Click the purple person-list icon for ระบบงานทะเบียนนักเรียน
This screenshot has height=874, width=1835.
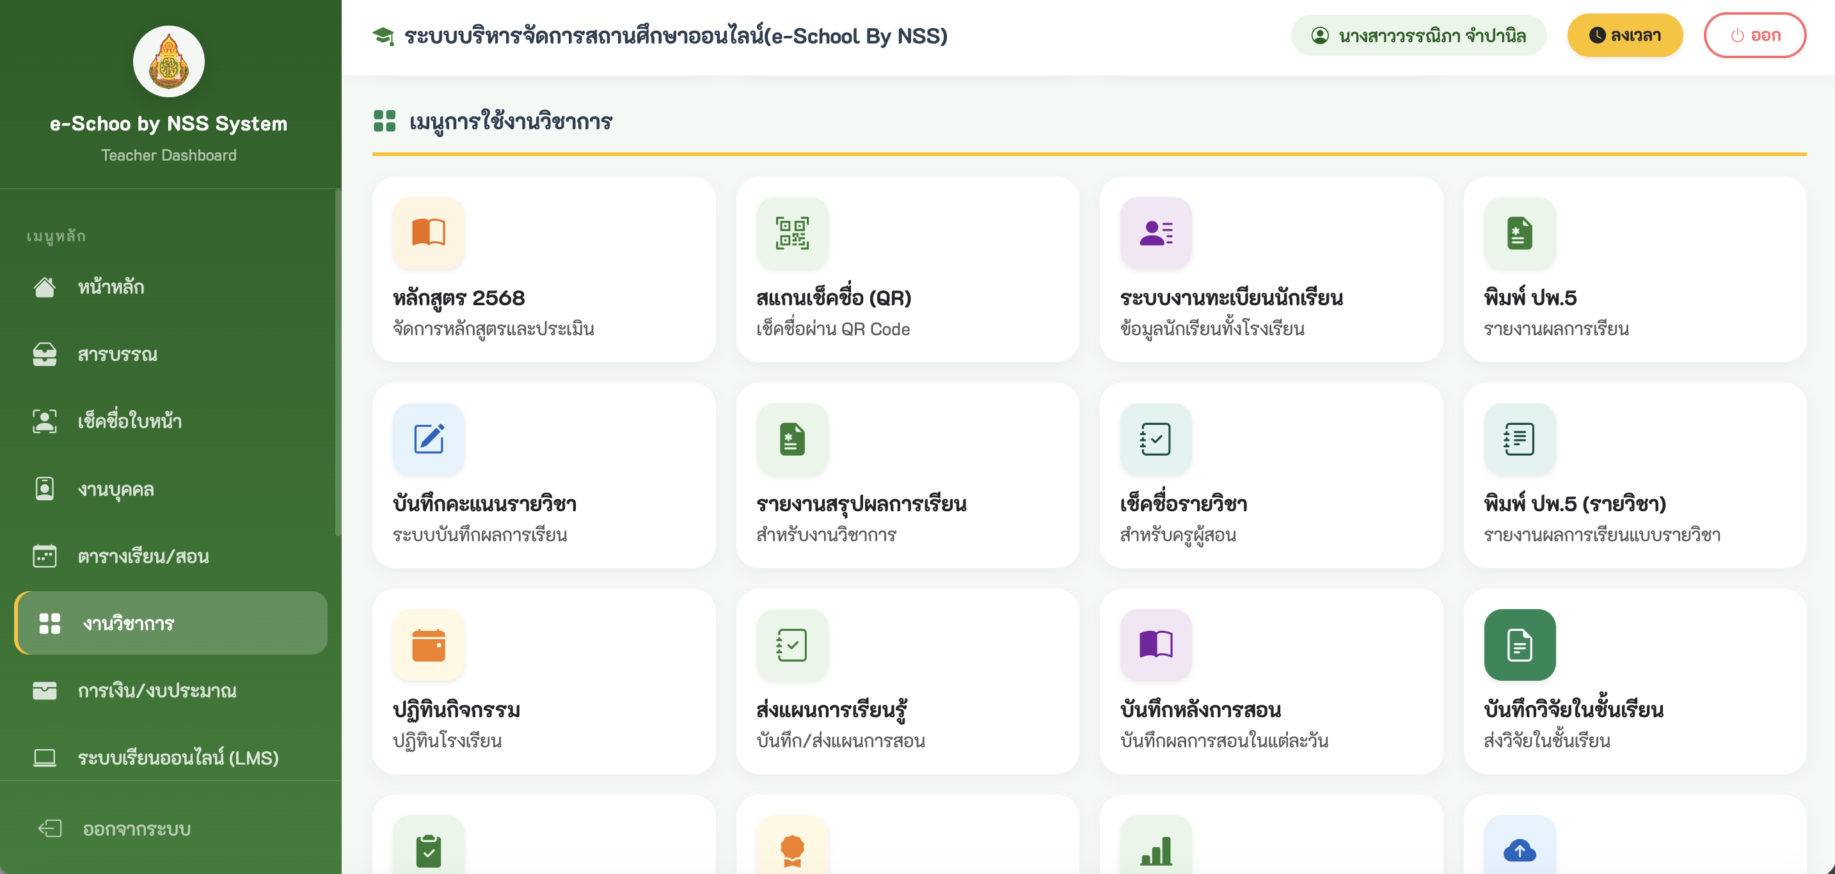(x=1156, y=233)
